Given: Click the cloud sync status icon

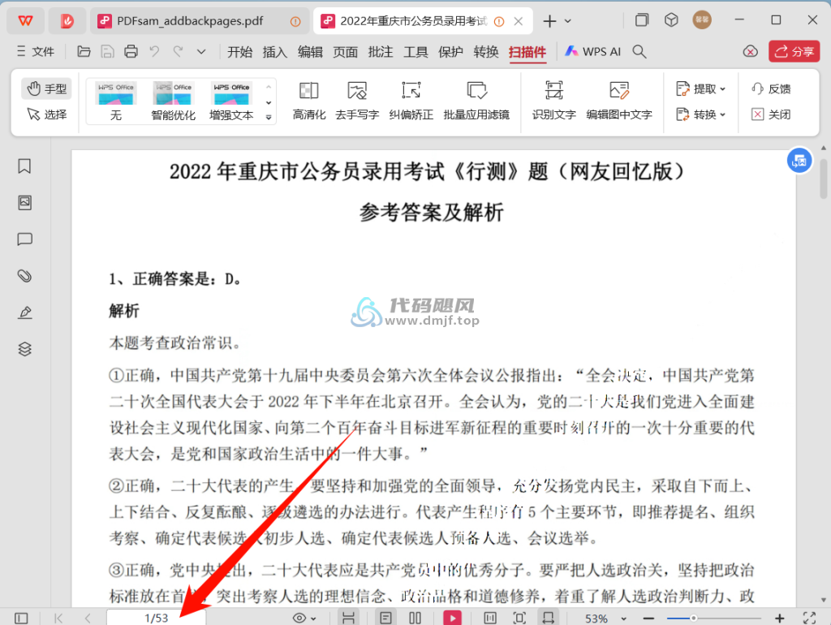Looking at the screenshot, I should (x=750, y=51).
